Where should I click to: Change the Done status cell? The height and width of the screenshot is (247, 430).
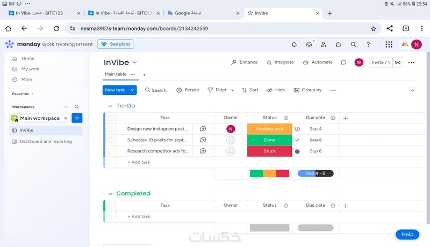pyautogui.click(x=270, y=140)
